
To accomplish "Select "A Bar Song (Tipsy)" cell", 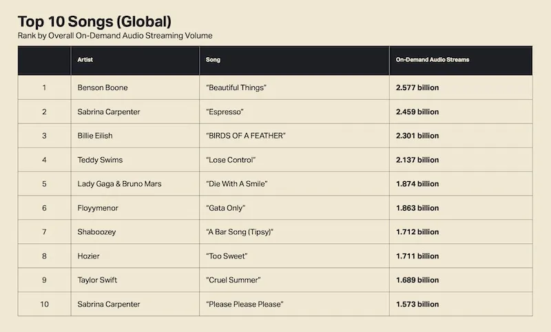I will pyautogui.click(x=240, y=232).
